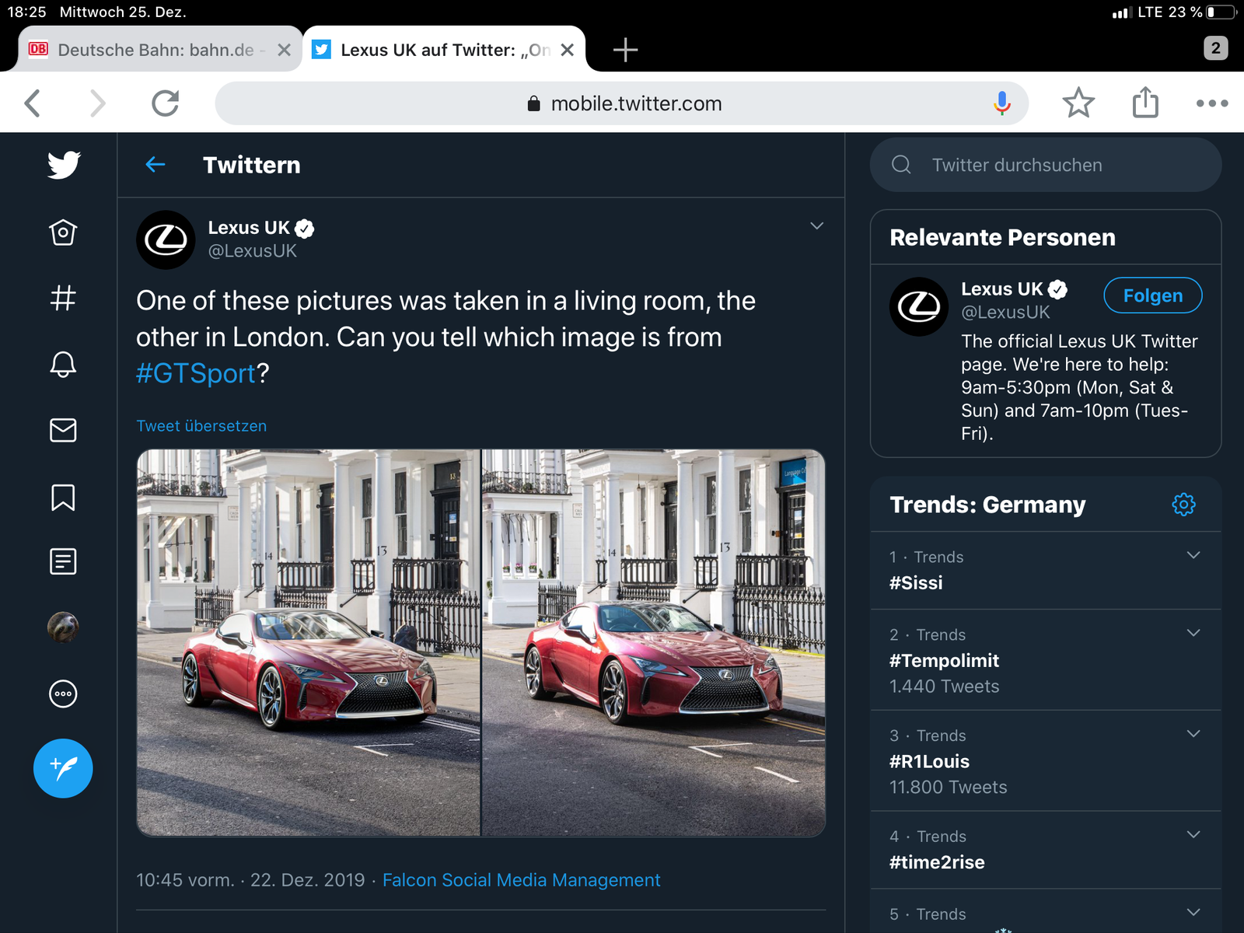Open the browser share sheet
Viewport: 1244px width, 933px height.
coord(1145,102)
